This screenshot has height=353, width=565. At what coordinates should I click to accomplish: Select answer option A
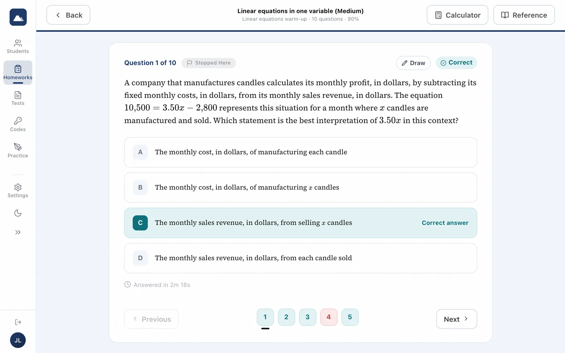pyautogui.click(x=301, y=152)
